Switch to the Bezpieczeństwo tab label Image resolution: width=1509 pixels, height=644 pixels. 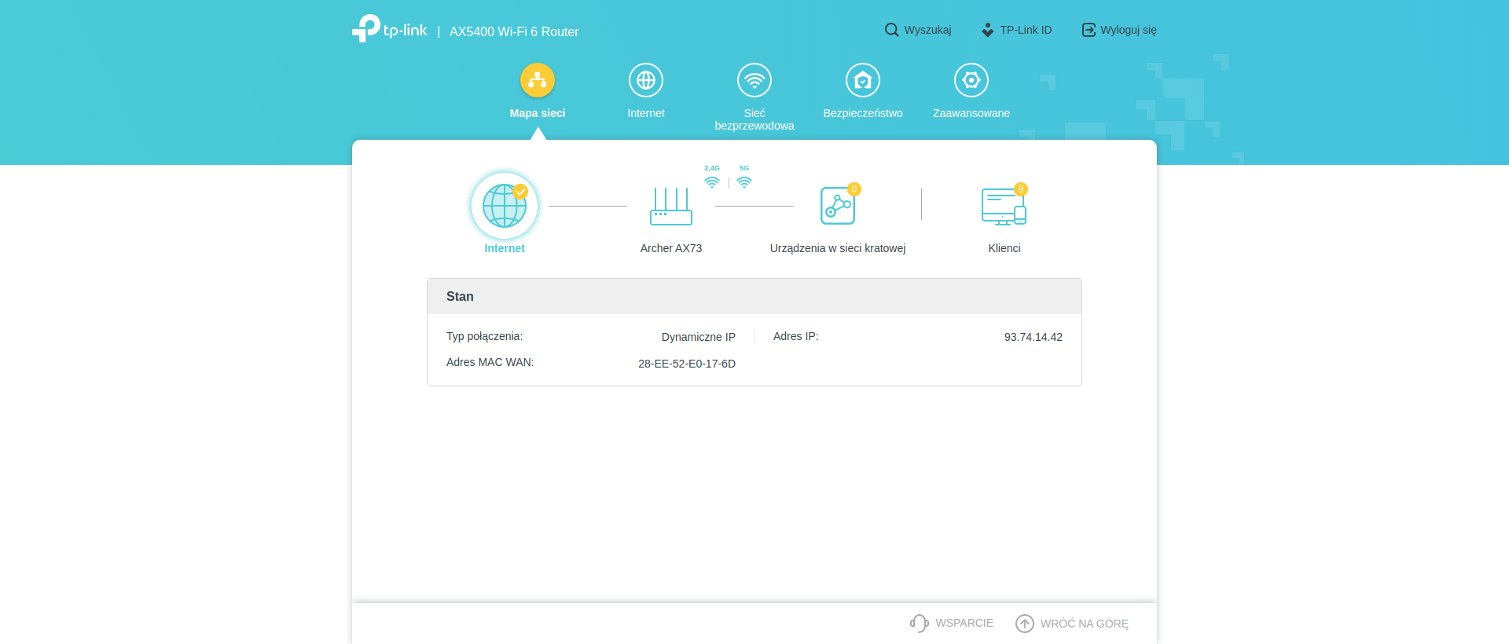tap(863, 113)
